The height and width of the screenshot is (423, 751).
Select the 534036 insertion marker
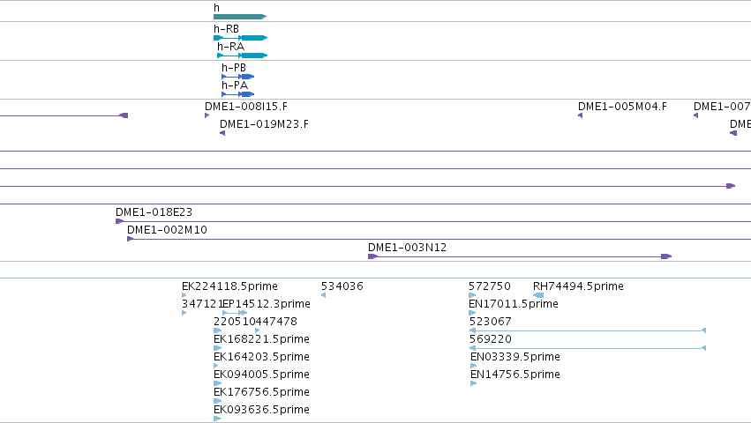tap(323, 295)
